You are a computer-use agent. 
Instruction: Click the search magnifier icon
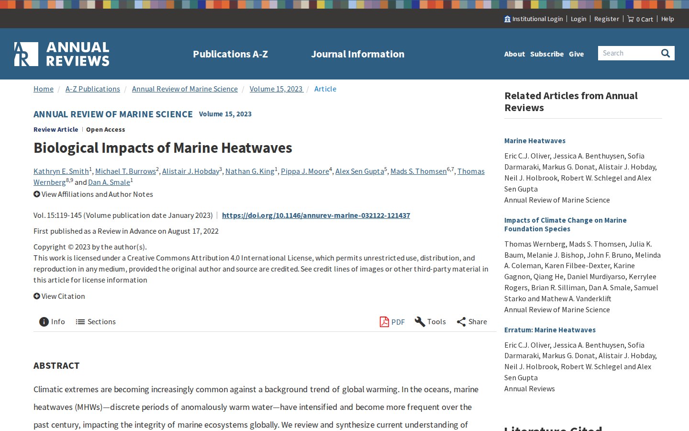tap(666, 53)
